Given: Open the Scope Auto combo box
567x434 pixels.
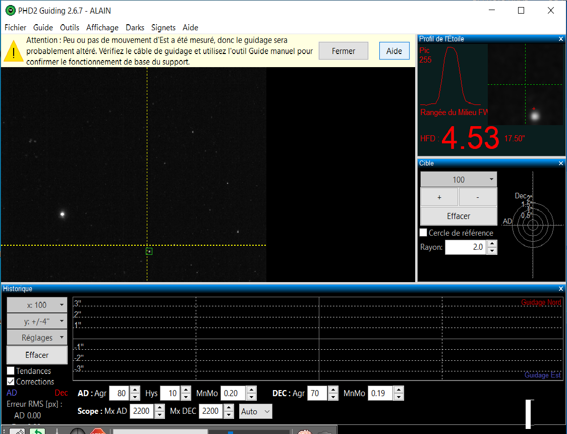Looking at the screenshot, I should (x=255, y=411).
